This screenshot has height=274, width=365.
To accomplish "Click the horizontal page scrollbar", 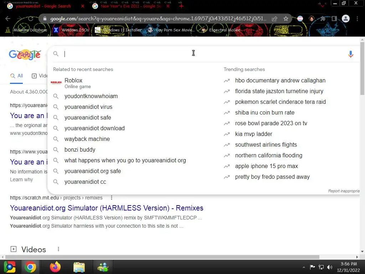I will [x=162, y=257].
